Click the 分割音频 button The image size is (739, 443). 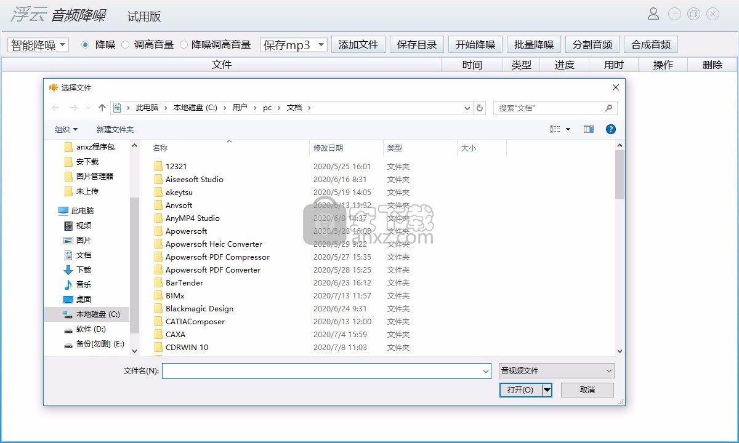592,44
